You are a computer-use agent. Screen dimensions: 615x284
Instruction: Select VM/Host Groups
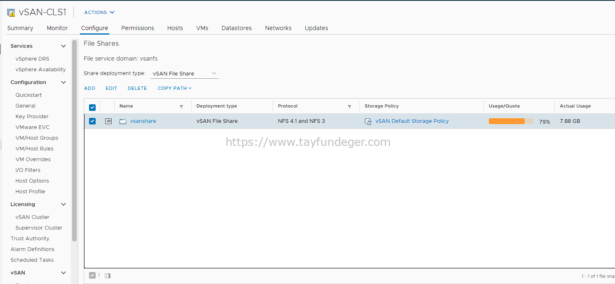tap(37, 138)
